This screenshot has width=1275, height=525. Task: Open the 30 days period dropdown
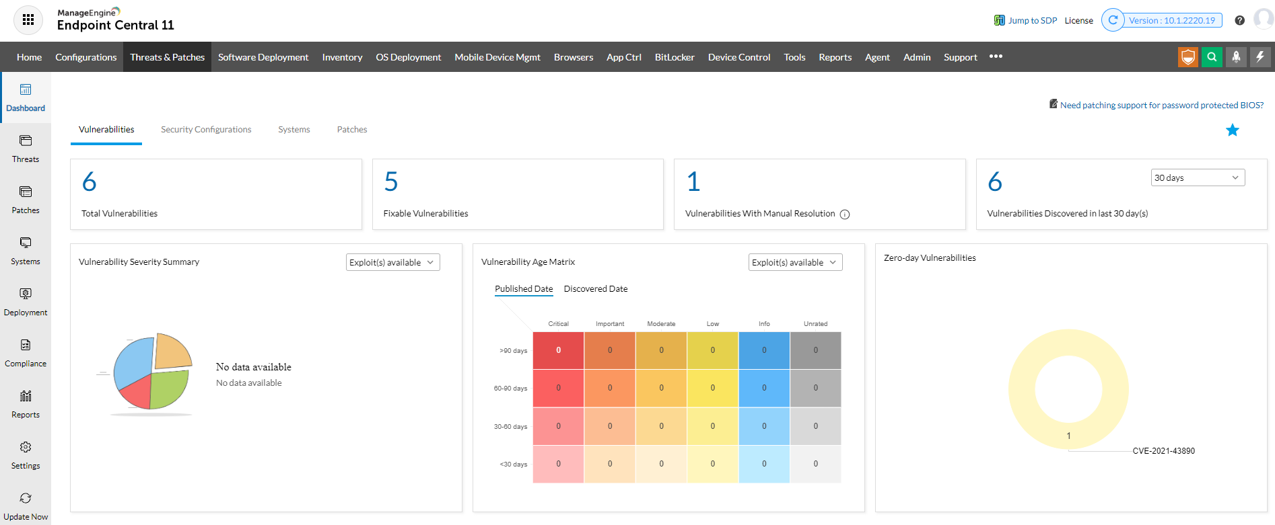(1198, 177)
